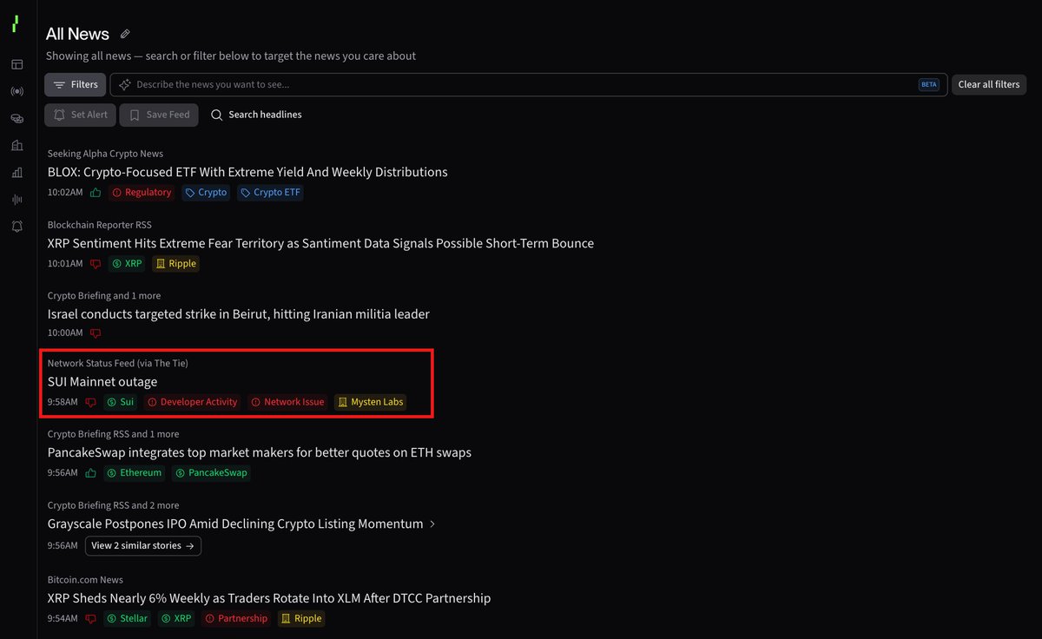Click Clear all filters
Image resolution: width=1042 pixels, height=639 pixels.
point(989,84)
